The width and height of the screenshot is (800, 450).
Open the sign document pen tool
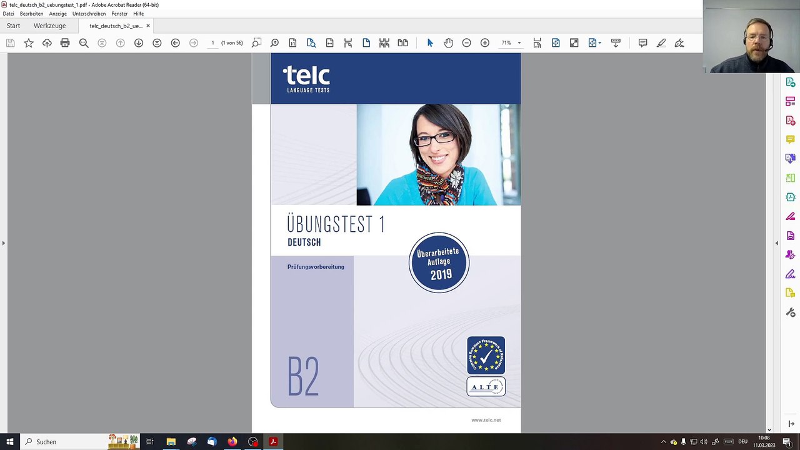[679, 42]
